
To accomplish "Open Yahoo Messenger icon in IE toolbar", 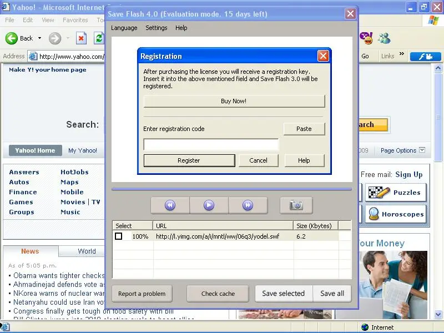I will click(x=366, y=38).
